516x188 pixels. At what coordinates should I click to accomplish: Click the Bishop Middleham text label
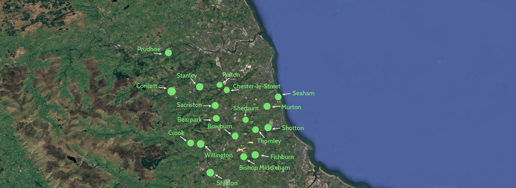point(264,168)
